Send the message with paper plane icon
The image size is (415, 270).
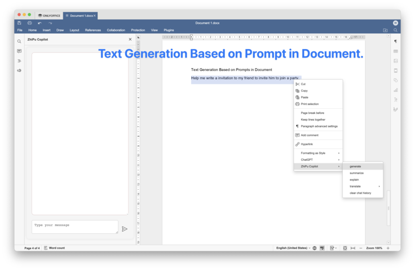(x=125, y=229)
